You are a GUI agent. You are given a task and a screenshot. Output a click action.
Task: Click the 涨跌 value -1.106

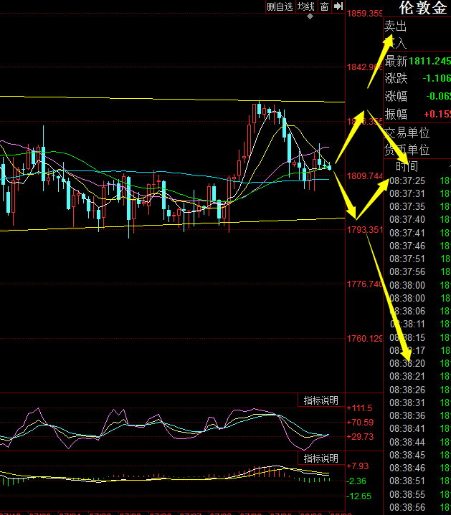[x=437, y=78]
